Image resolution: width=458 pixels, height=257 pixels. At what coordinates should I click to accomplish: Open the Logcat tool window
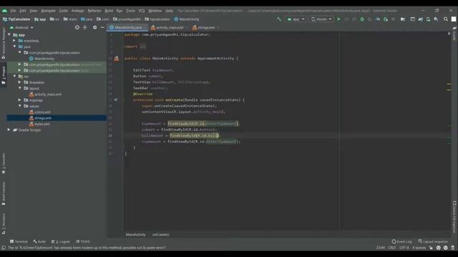click(60, 241)
